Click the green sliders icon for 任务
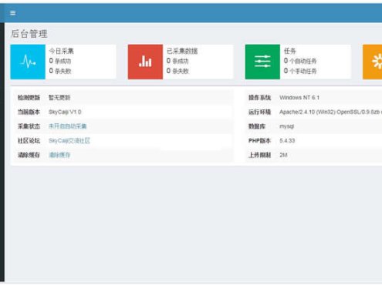This screenshot has width=382, height=285. (262, 62)
